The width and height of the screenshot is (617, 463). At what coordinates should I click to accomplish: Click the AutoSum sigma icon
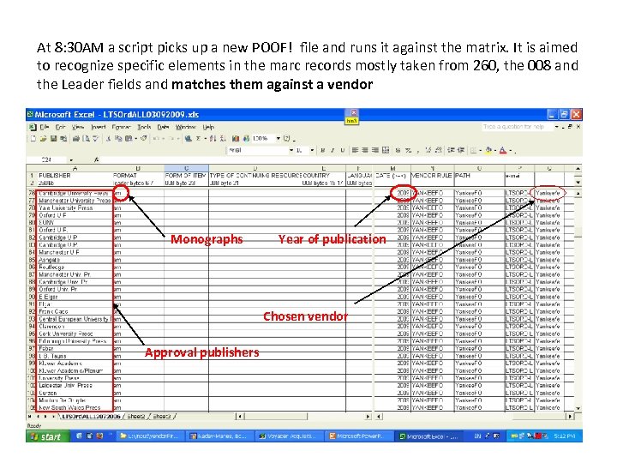(x=198, y=139)
